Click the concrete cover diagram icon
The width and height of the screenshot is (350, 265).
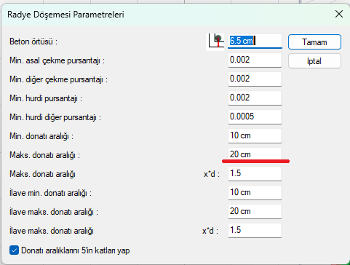coord(215,42)
